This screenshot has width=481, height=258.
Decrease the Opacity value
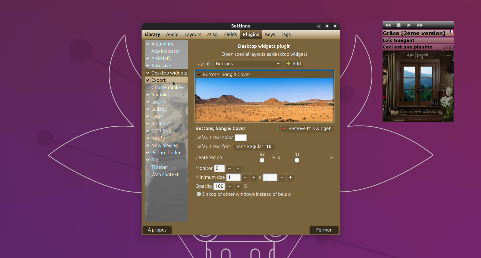click(230, 186)
